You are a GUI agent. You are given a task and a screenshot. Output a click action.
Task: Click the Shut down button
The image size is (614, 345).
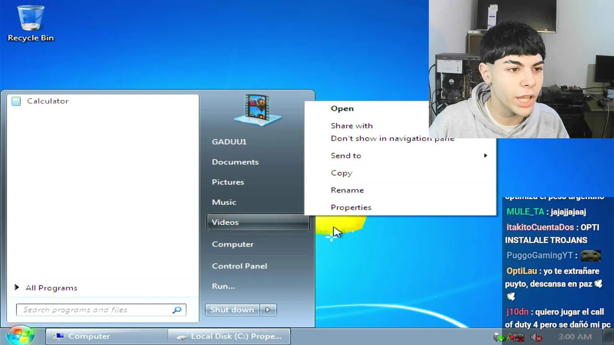[x=232, y=310]
